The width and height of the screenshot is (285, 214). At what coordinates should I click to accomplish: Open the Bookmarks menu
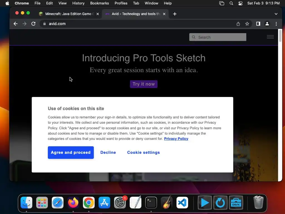[x=99, y=3]
